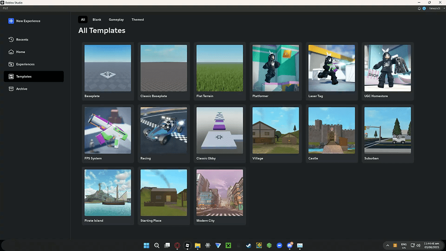Select the Templates sidebar item
446x251 pixels.
[x=34, y=76]
